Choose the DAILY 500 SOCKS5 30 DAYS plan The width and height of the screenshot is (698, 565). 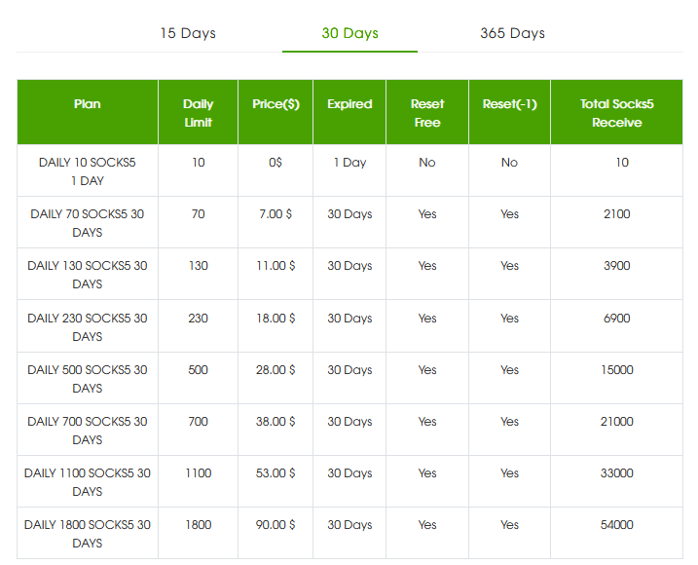(88, 379)
